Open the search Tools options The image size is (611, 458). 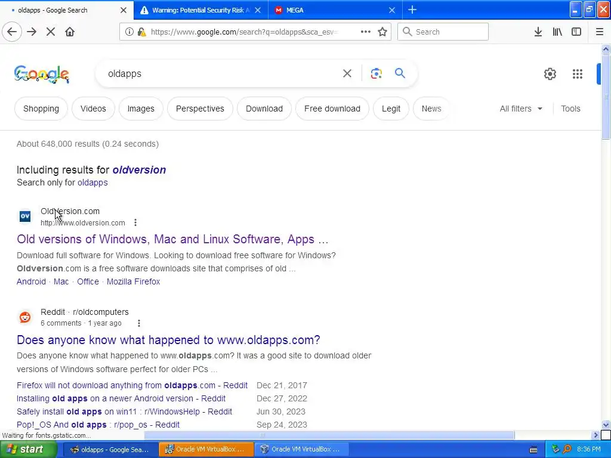[x=570, y=109]
